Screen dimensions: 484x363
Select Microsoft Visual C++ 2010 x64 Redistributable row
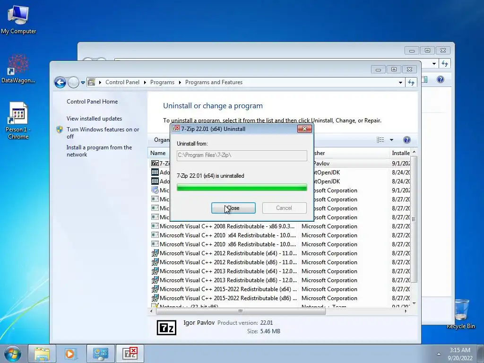[x=280, y=235]
